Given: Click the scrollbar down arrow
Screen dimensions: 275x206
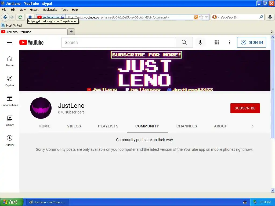Looking at the screenshot, I should pos(273,190).
